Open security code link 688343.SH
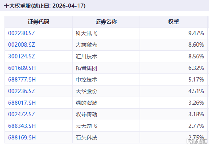 click(x=22, y=126)
